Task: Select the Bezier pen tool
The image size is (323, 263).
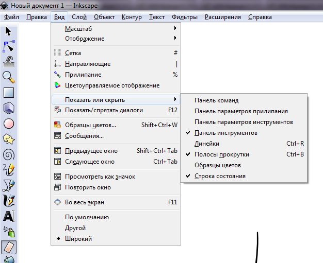Action: [9, 185]
